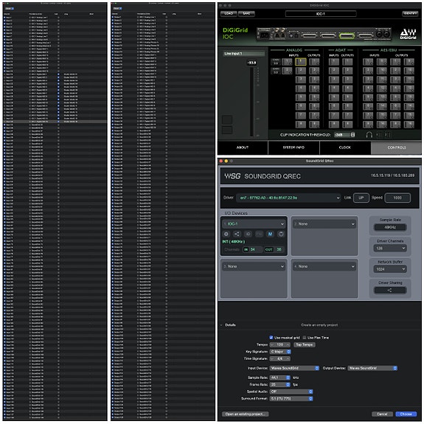Screen dimensions: 424x424
Task: Switch to the ABOUT tab
Action: click(x=243, y=147)
